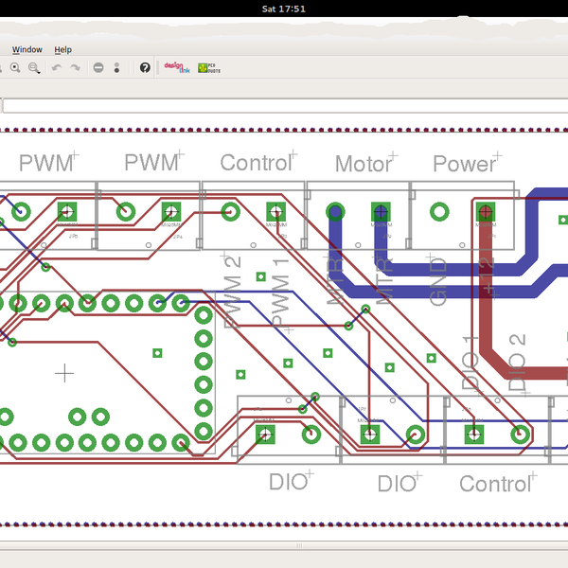This screenshot has height=568, width=568.
Task: Click the Undo arrow icon
Action: (57, 68)
